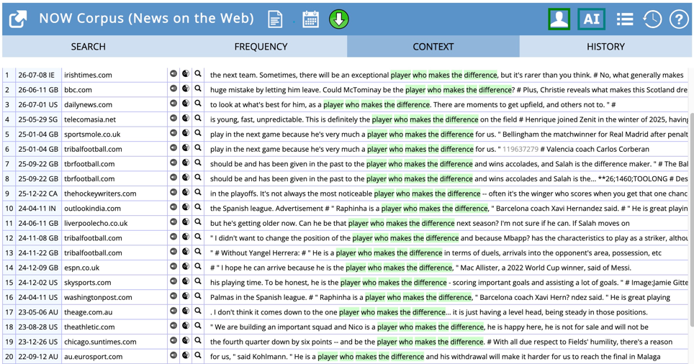Click source au.eurosport.com in row 20

pos(93,357)
